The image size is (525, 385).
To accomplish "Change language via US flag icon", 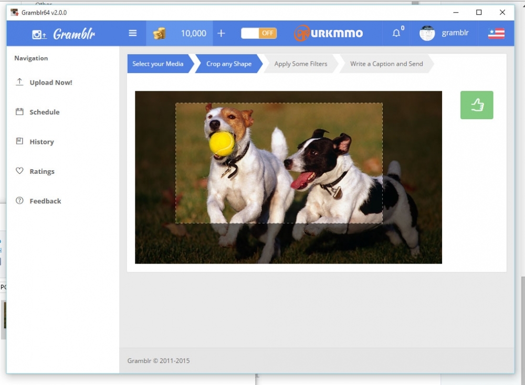I will click(x=496, y=33).
